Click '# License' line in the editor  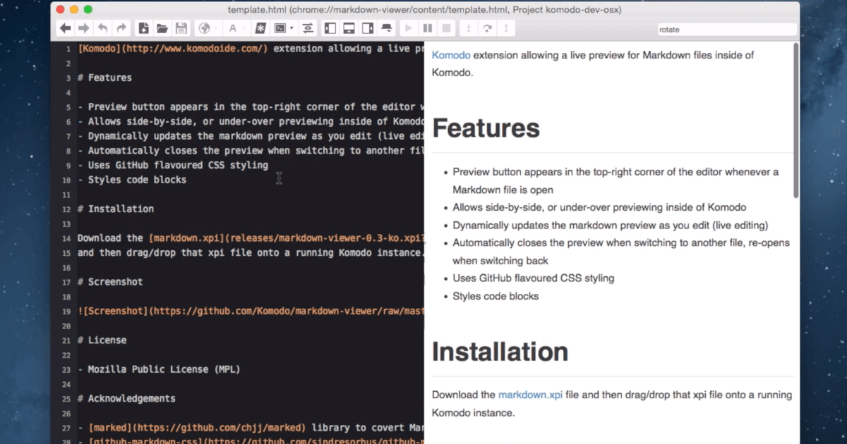click(102, 340)
